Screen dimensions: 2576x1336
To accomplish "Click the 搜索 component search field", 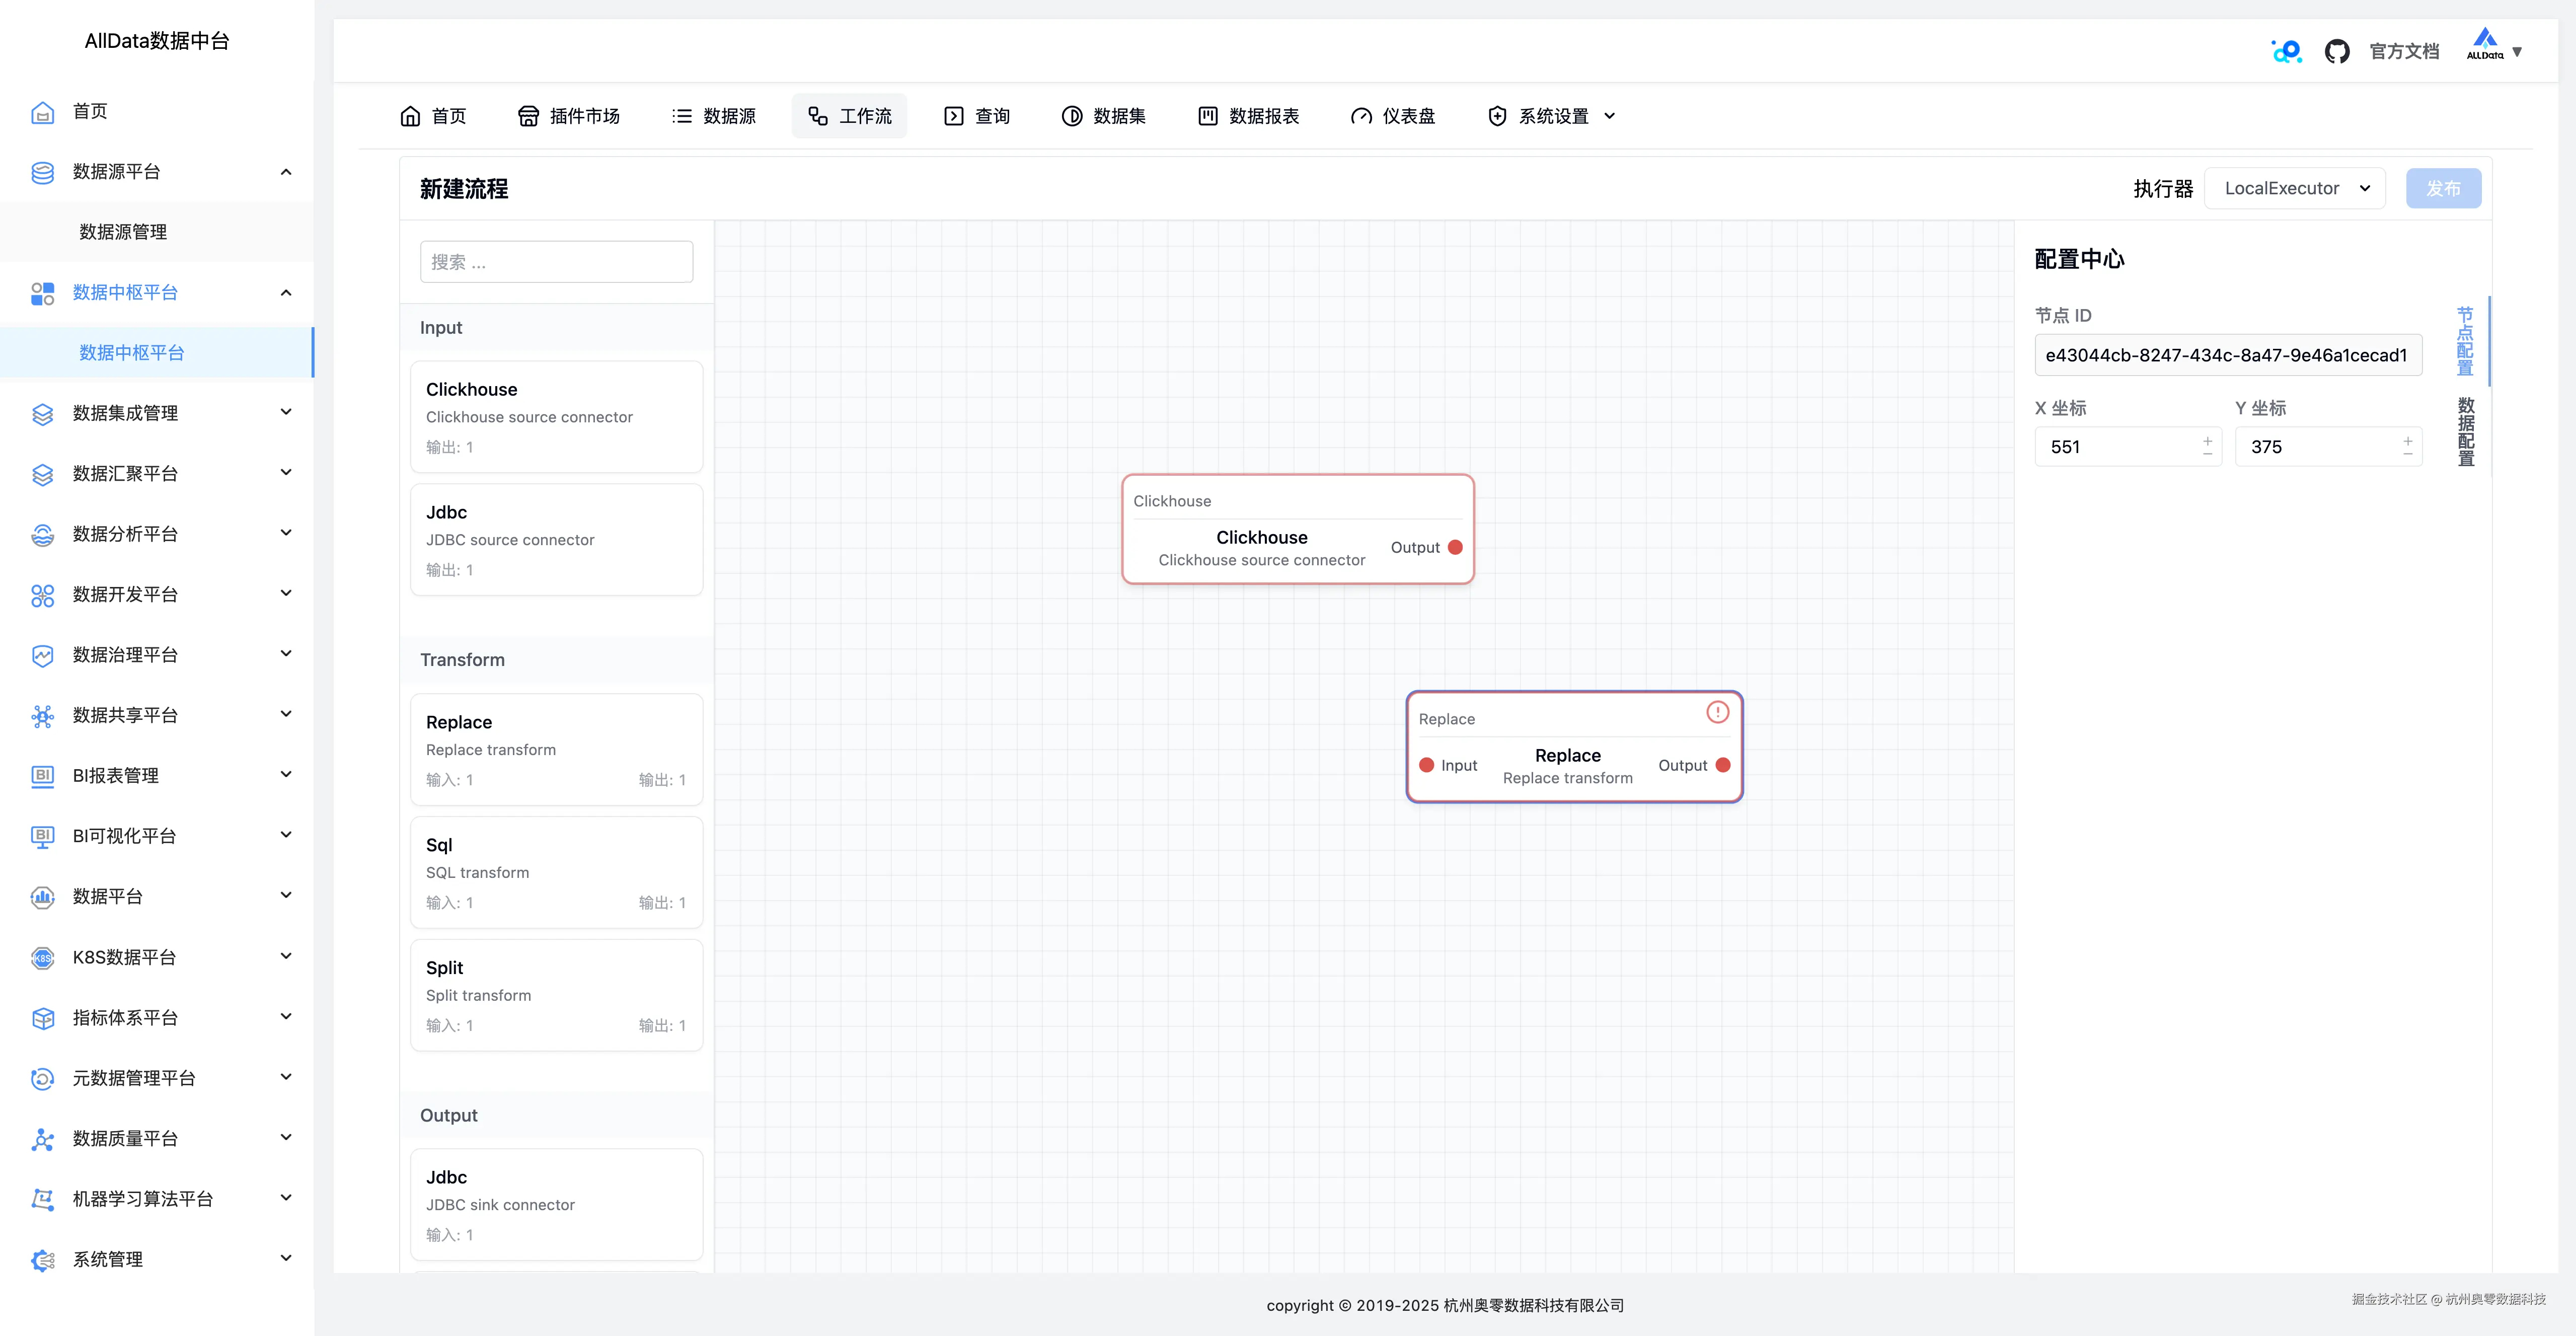I will pyautogui.click(x=556, y=262).
